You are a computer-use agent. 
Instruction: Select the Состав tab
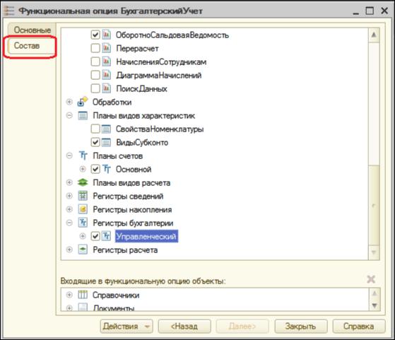click(x=31, y=46)
